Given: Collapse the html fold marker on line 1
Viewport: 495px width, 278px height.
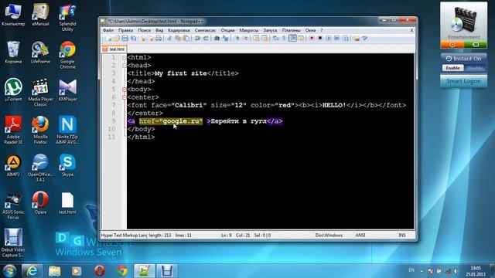Looking at the screenshot, I should (124, 58).
